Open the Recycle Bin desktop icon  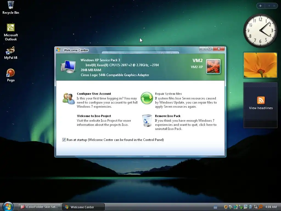coord(11,7)
